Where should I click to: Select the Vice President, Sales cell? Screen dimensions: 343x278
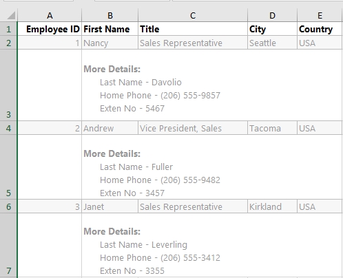pos(193,128)
